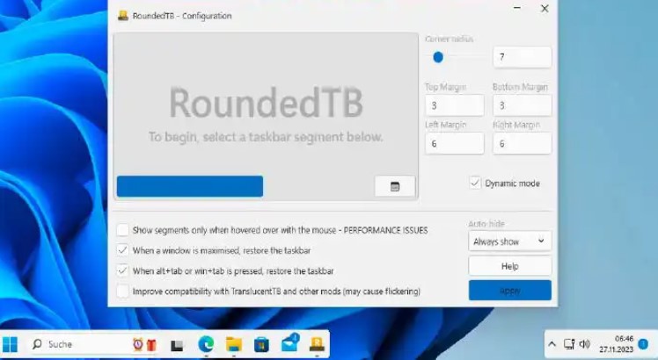
Task: Minimize the RoundedTB Configuration window
Action: pyautogui.click(x=517, y=8)
